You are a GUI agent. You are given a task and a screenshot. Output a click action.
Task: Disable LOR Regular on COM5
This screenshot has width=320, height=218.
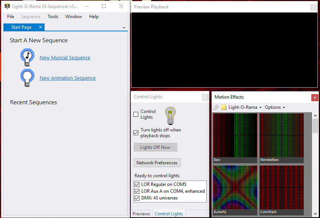137,184
